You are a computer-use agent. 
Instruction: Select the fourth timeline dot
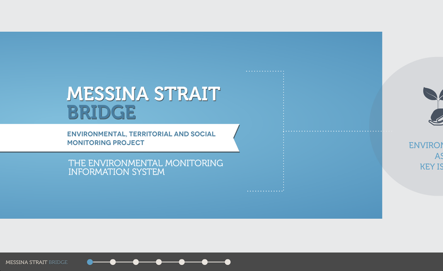pyautogui.click(x=159, y=262)
